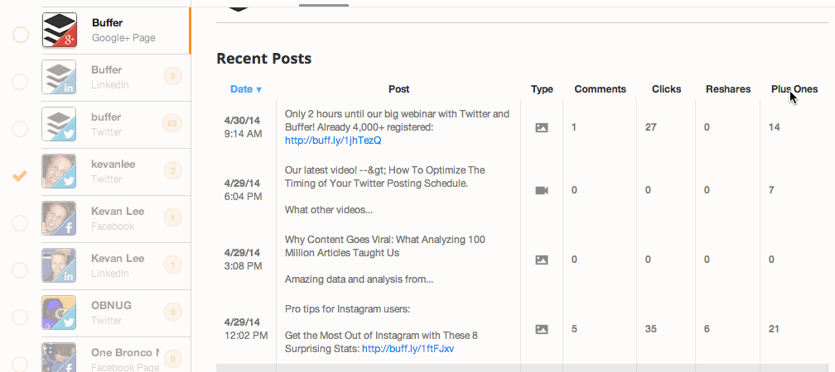This screenshot has width=835, height=372.
Task: Click the kevanlee Twitter profile picture
Action: (59, 171)
